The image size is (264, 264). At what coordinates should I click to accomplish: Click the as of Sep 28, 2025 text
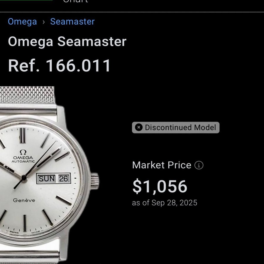coord(165,203)
